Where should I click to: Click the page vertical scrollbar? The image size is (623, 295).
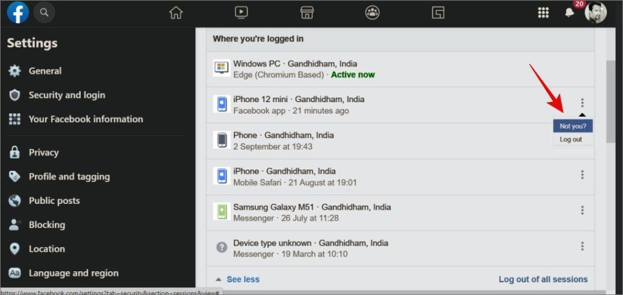coord(611,101)
